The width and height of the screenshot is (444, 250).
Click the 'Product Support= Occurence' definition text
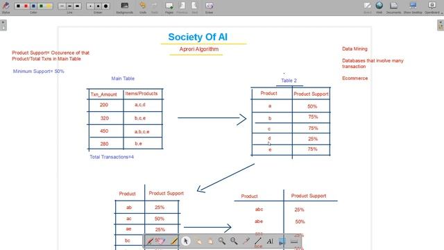coord(51,56)
